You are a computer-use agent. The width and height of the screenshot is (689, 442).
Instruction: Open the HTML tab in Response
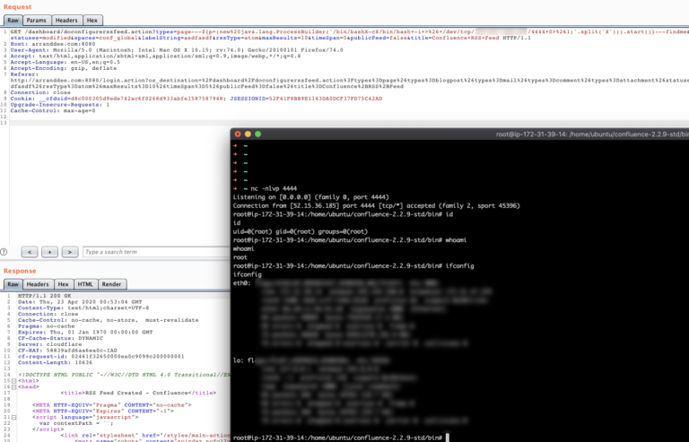(x=85, y=284)
